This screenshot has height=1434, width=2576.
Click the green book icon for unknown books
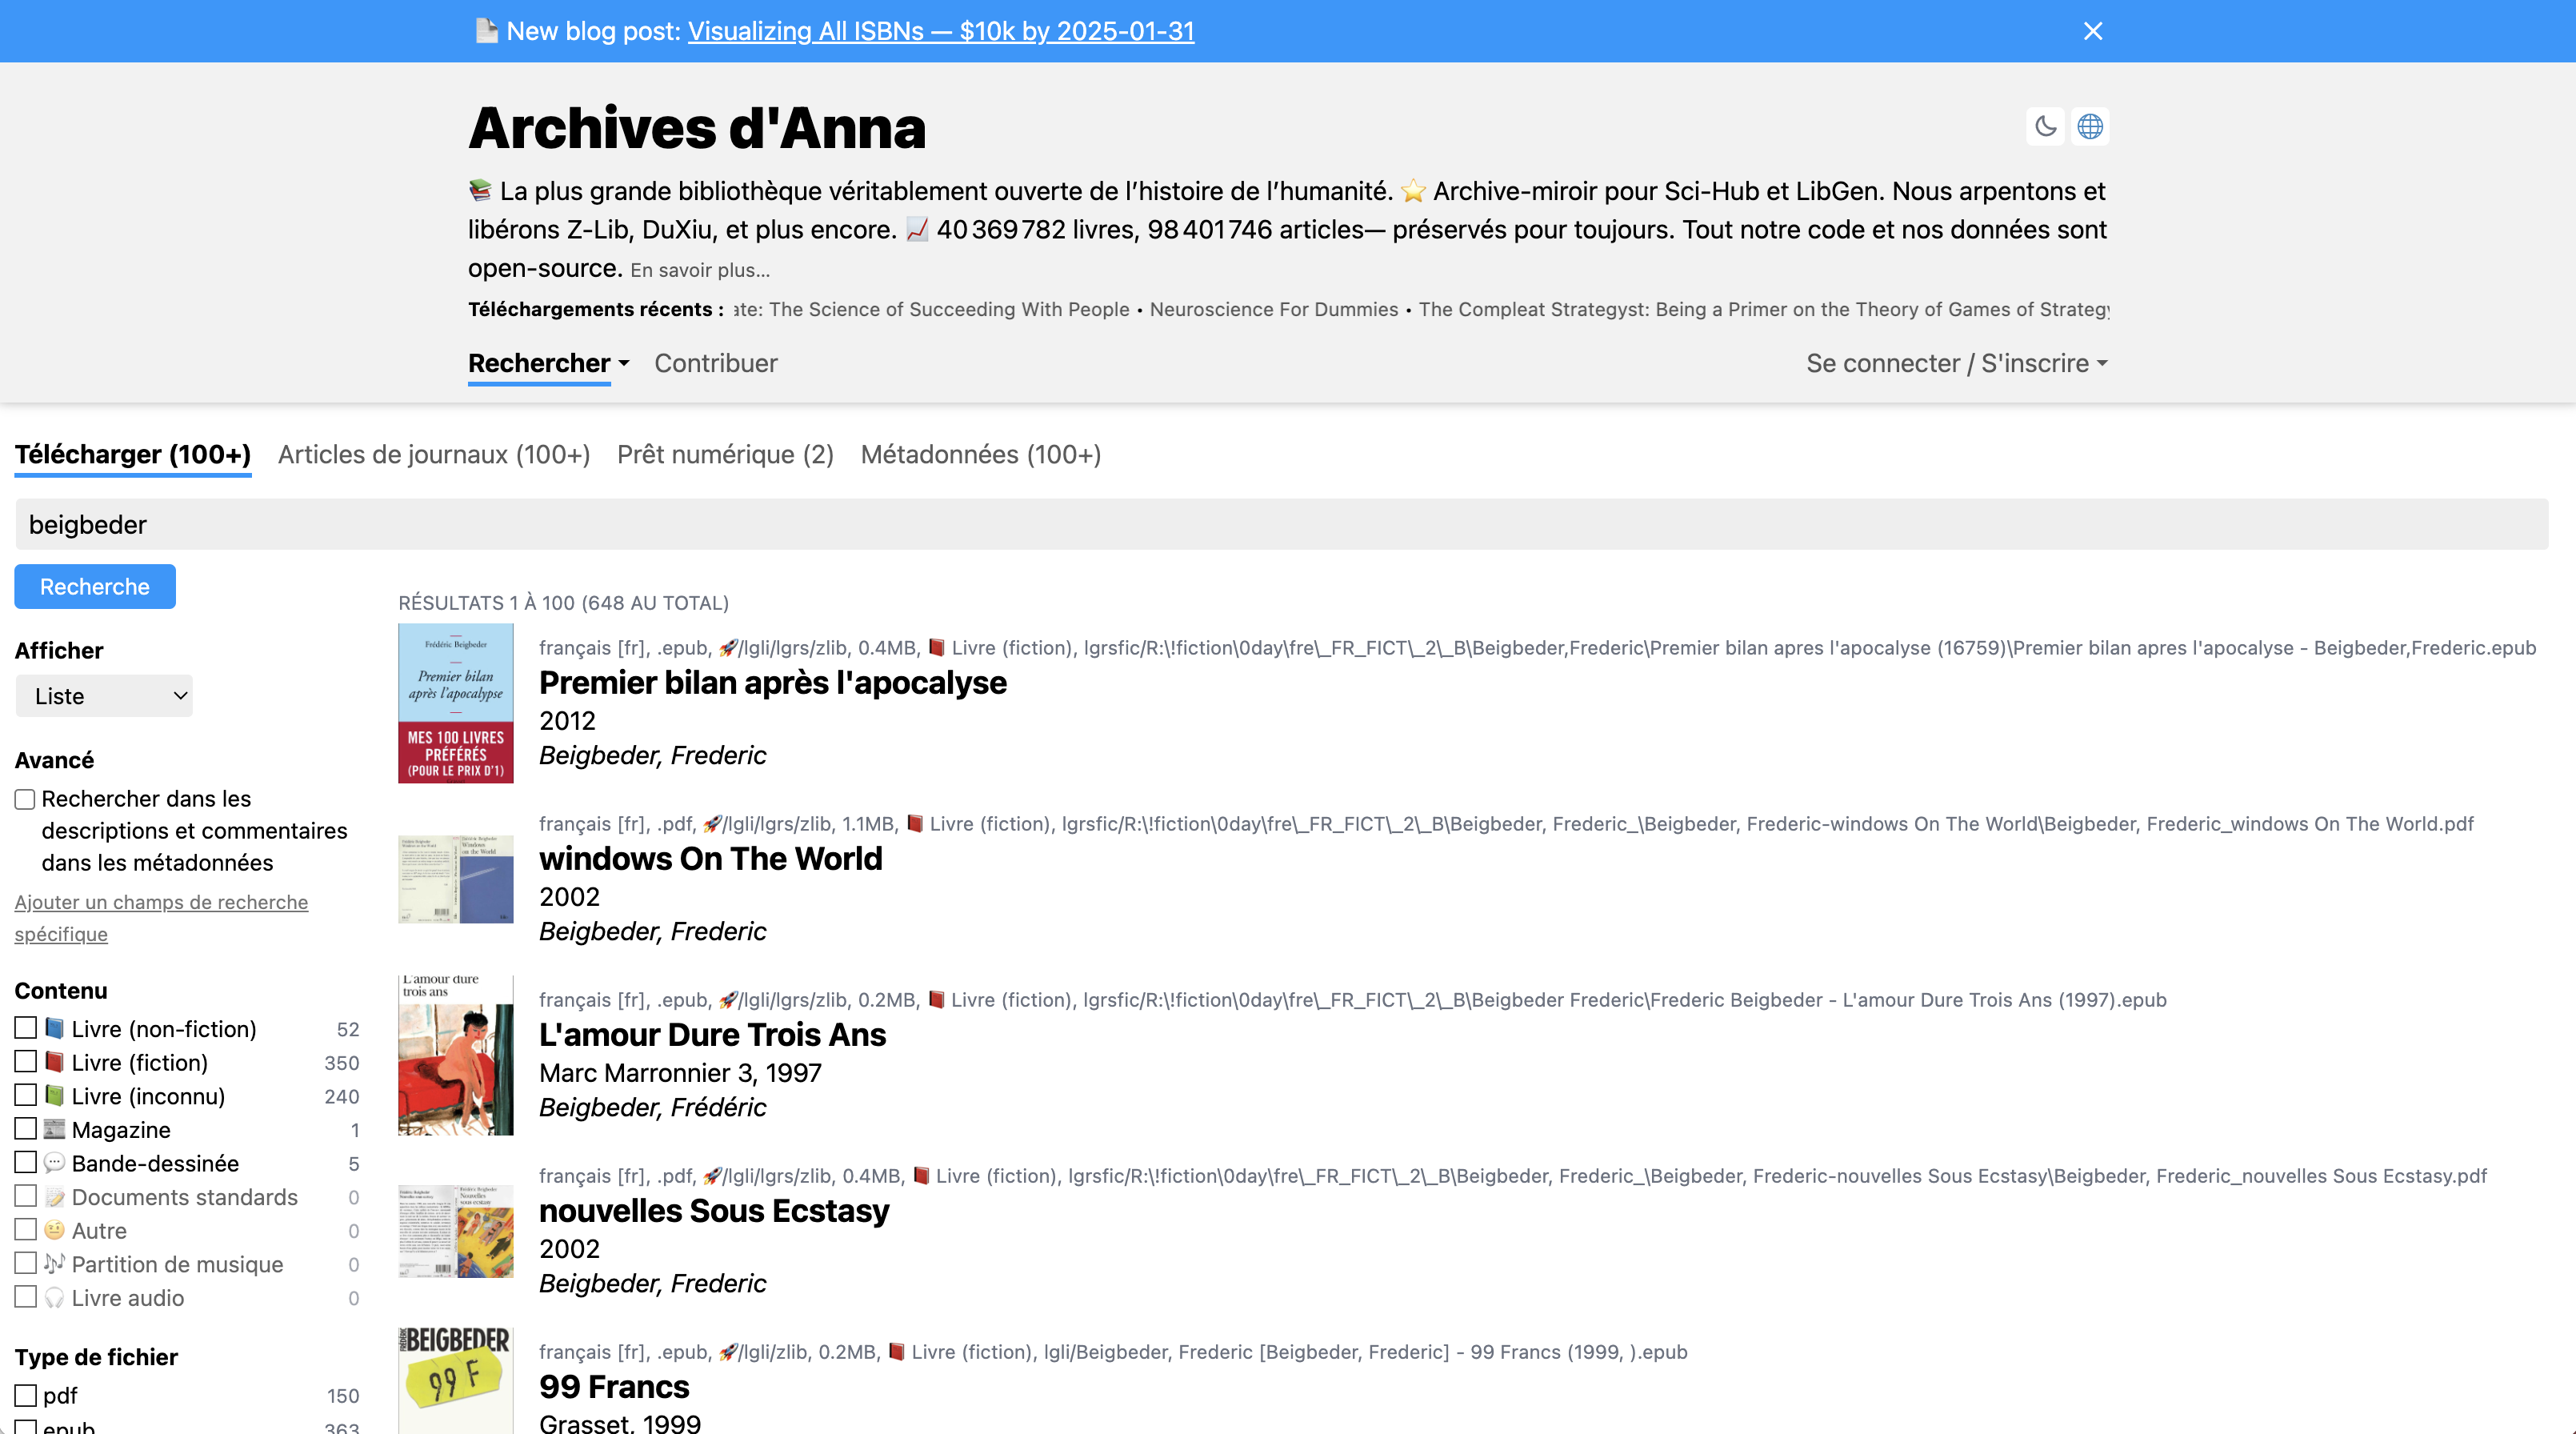coord(55,1095)
